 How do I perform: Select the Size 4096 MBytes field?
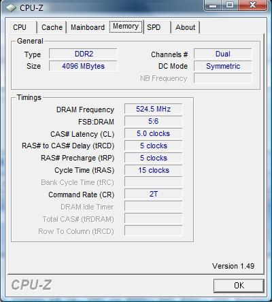[83, 66]
